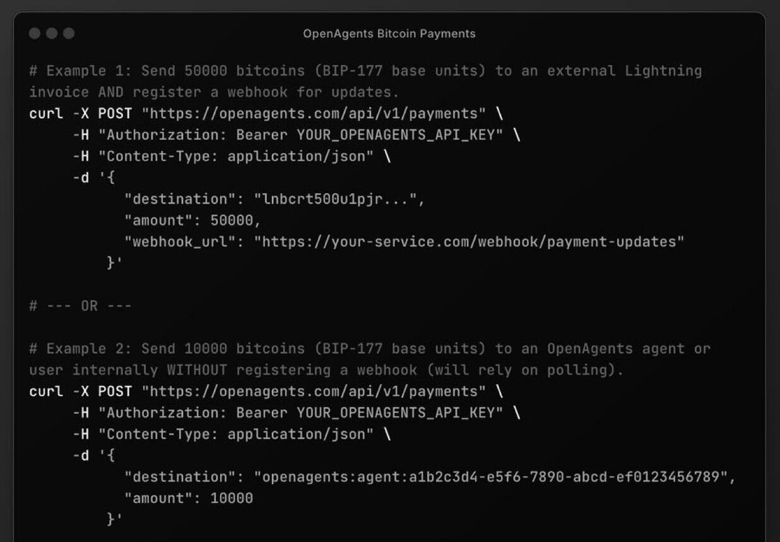This screenshot has height=542, width=780.
Task: Click the 'WITHOUT registering a webhook' comment line
Action: coord(326,370)
